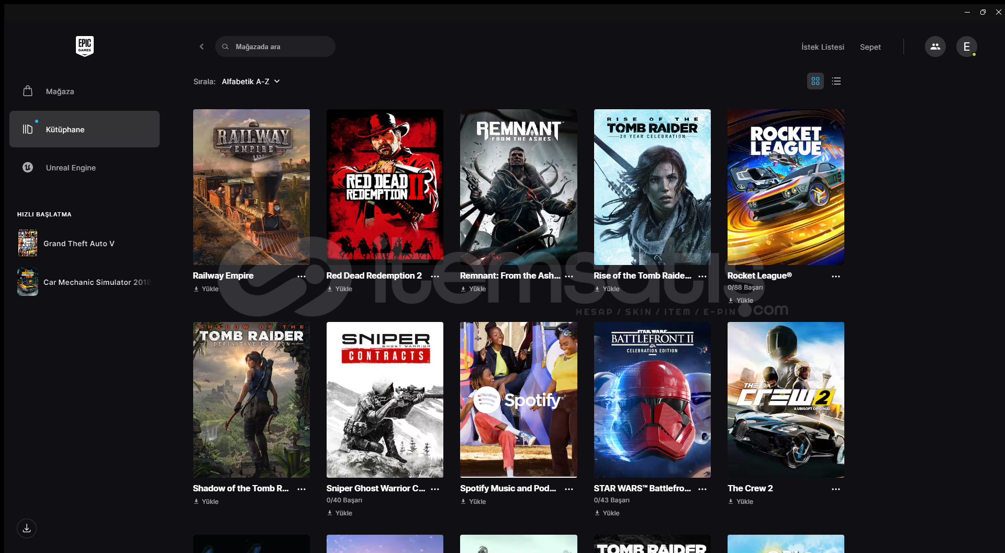This screenshot has width=1005, height=553.
Task: Click Yükle under The Crew 2
Action: tap(741, 501)
